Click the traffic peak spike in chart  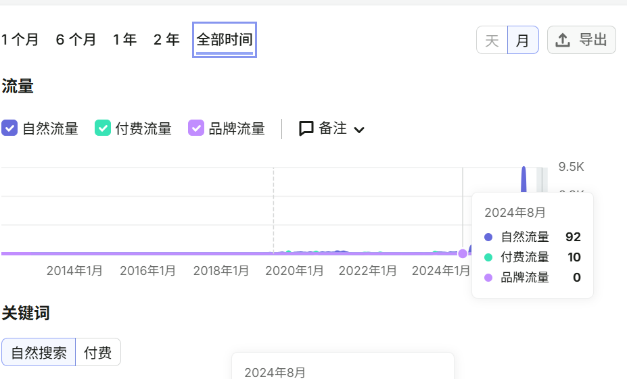tap(524, 178)
